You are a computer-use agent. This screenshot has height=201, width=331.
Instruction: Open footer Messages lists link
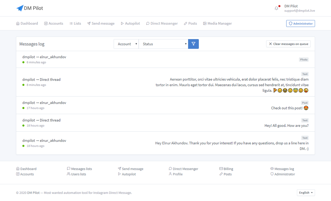79,169
